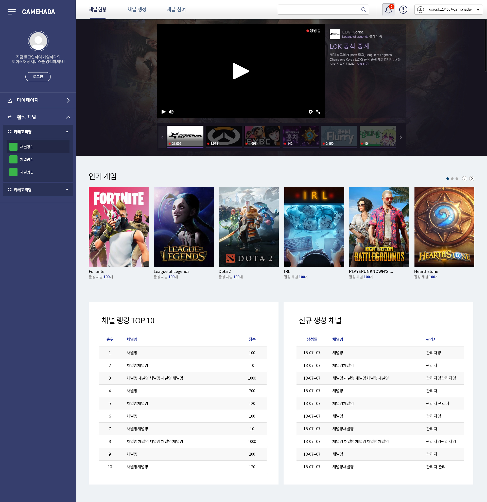
Task: Click the page's vertical scrollbar
Action: (485, 46)
